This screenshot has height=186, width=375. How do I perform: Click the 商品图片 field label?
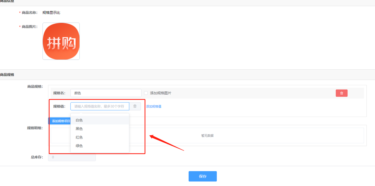point(29,27)
